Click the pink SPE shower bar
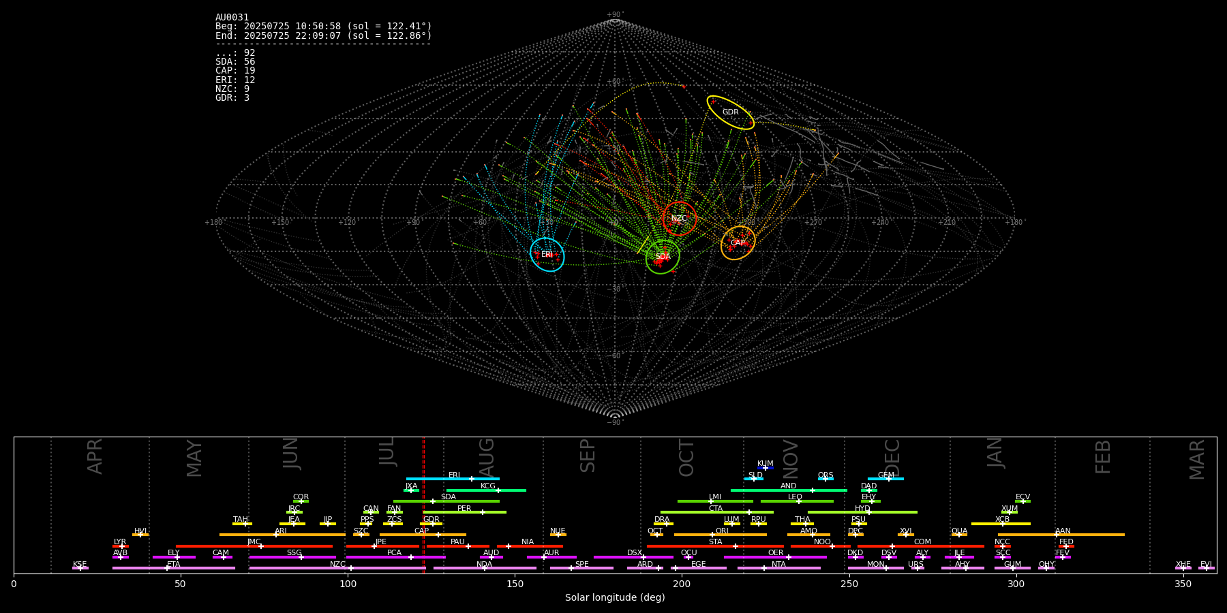This screenshot has width=1227, height=613. pyautogui.click(x=581, y=568)
